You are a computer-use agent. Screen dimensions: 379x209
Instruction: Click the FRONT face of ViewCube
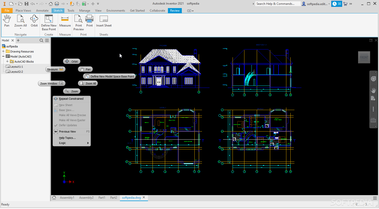pyautogui.click(x=364, y=57)
